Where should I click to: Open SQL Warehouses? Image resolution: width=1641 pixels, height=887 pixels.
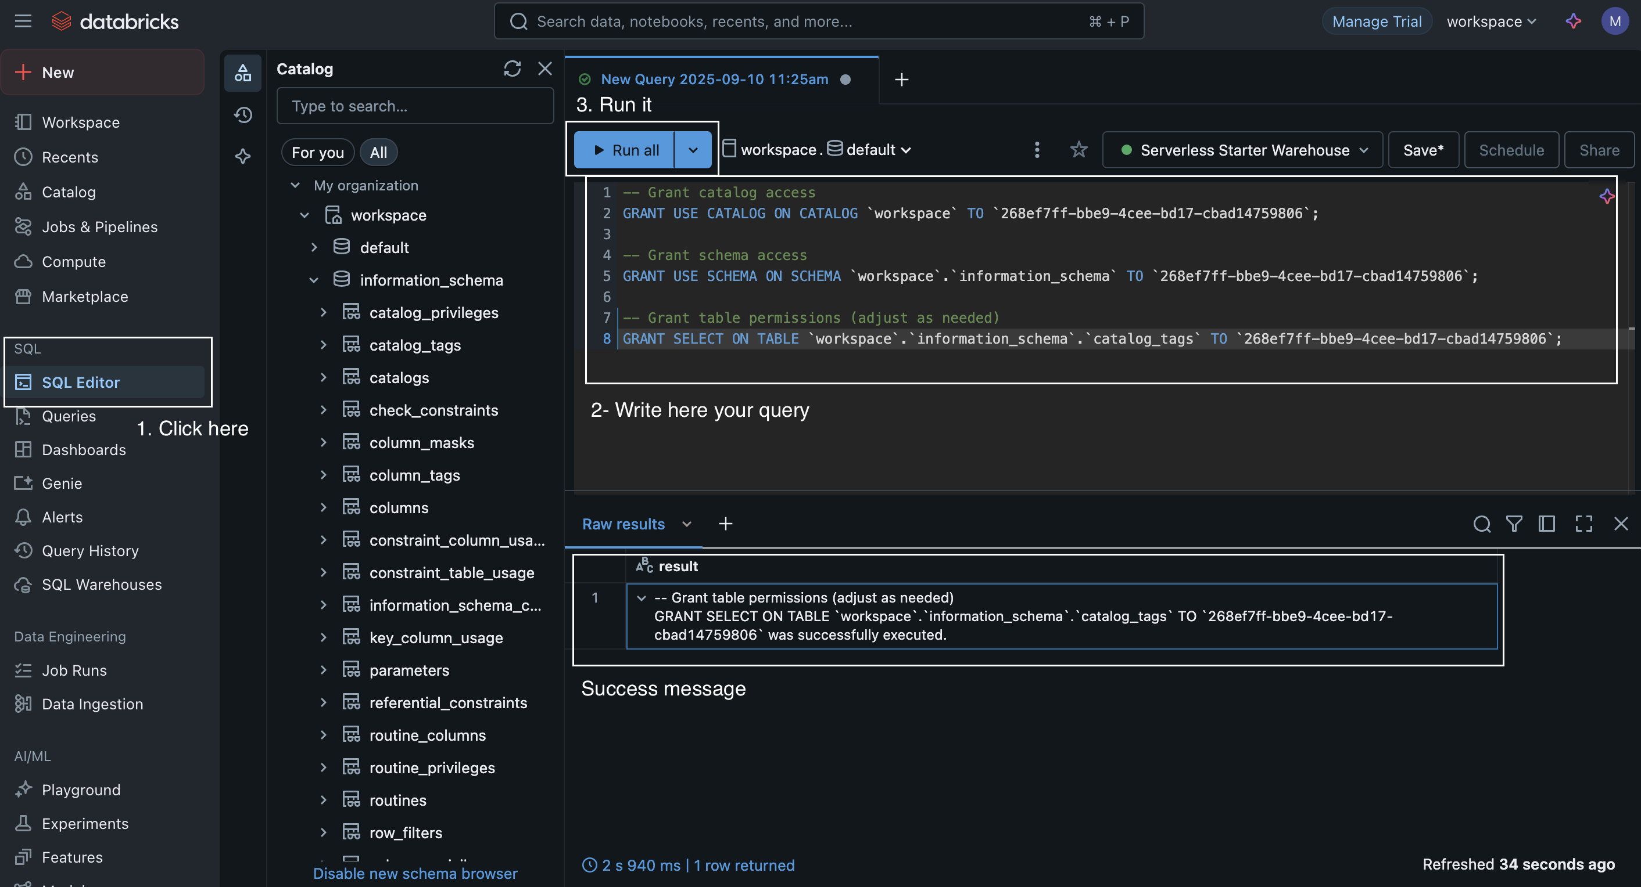click(101, 584)
